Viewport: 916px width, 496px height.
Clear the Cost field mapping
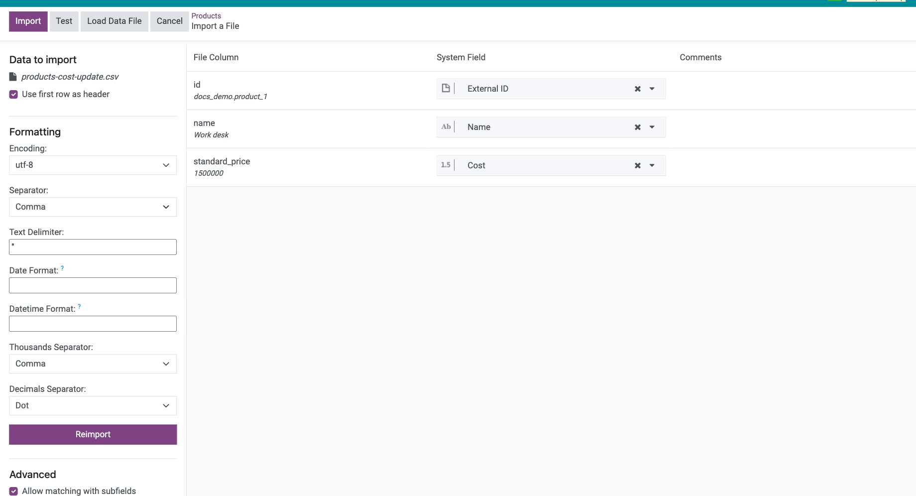pos(637,165)
